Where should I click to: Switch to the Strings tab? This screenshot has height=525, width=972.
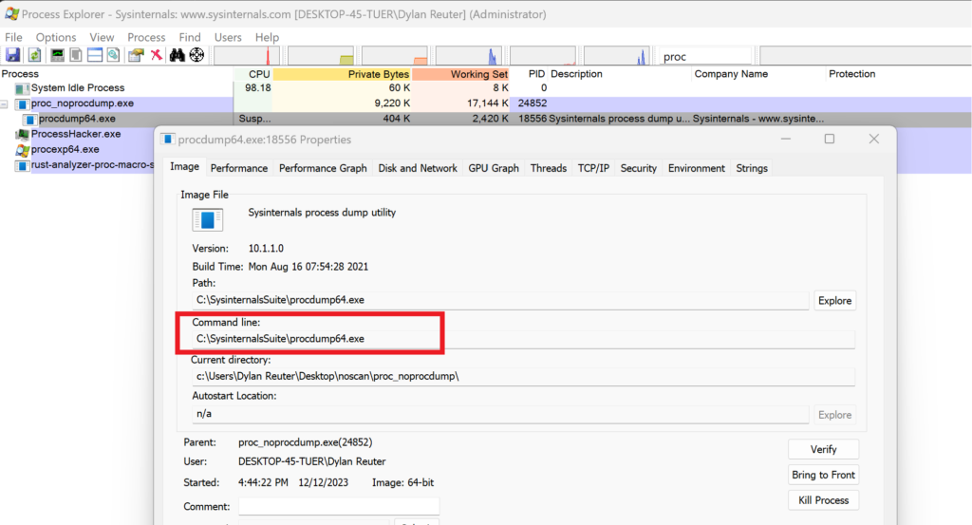(x=752, y=168)
